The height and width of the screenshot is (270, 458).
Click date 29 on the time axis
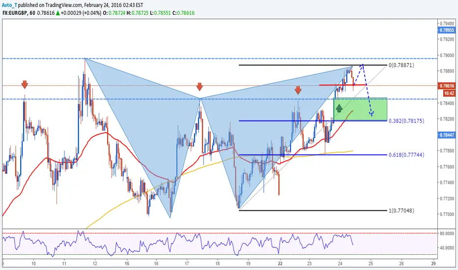coord(433,263)
